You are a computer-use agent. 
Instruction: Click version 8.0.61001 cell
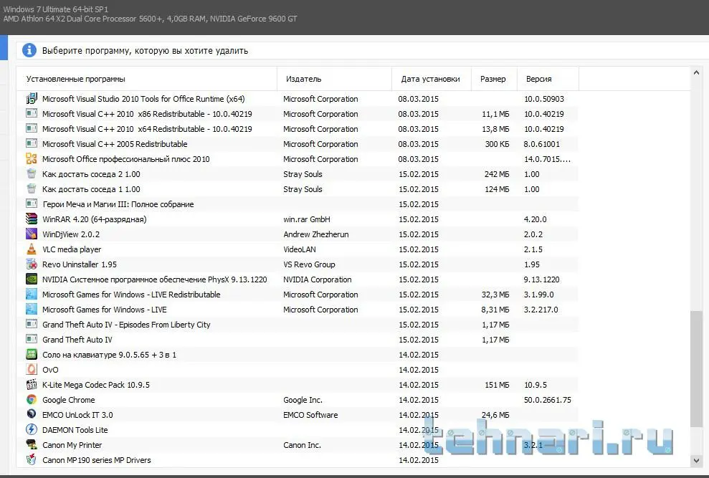(x=541, y=144)
